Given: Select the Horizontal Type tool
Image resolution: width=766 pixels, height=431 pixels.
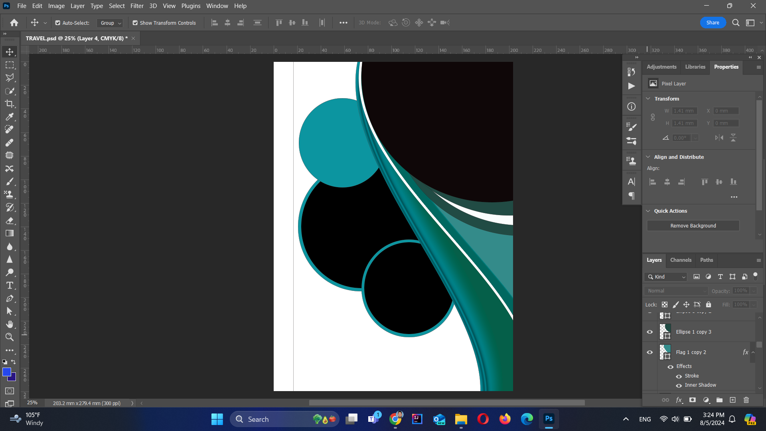Looking at the screenshot, I should coord(10,285).
